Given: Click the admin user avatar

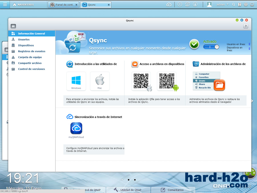Looking at the screenshot, I should pos(209,5).
